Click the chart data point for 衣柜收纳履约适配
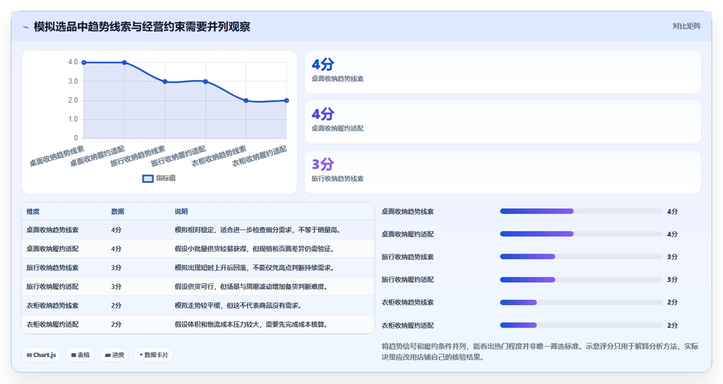 point(286,100)
